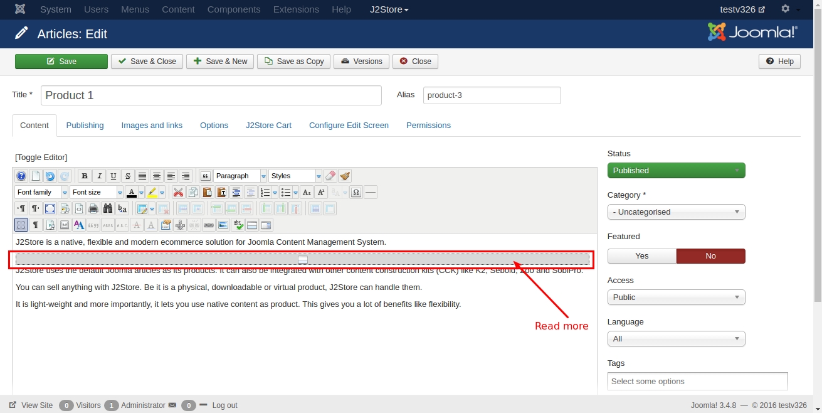Click the print icon in editor

pyautogui.click(x=93, y=209)
